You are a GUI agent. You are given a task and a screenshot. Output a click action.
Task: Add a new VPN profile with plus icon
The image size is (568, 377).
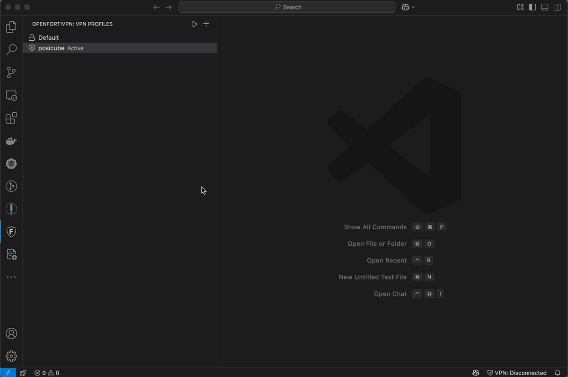(206, 24)
